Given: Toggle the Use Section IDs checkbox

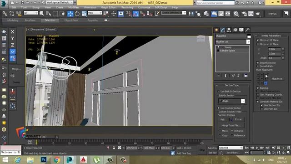Looking at the screenshot, I should click(x=262, y=105).
